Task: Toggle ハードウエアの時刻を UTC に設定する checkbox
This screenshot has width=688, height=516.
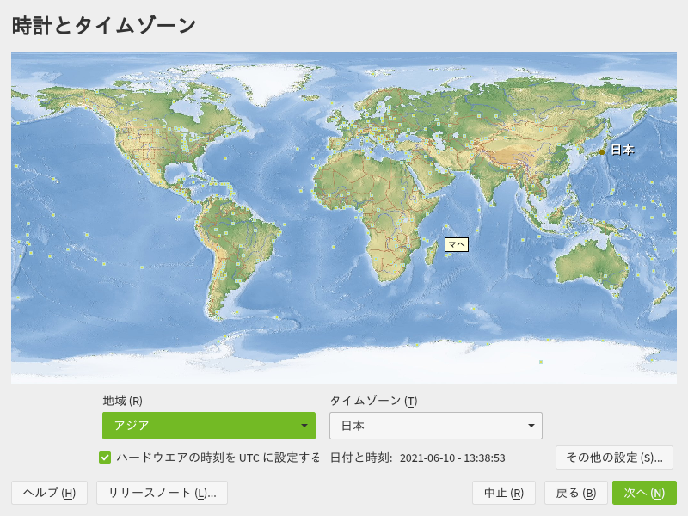Action: point(105,458)
